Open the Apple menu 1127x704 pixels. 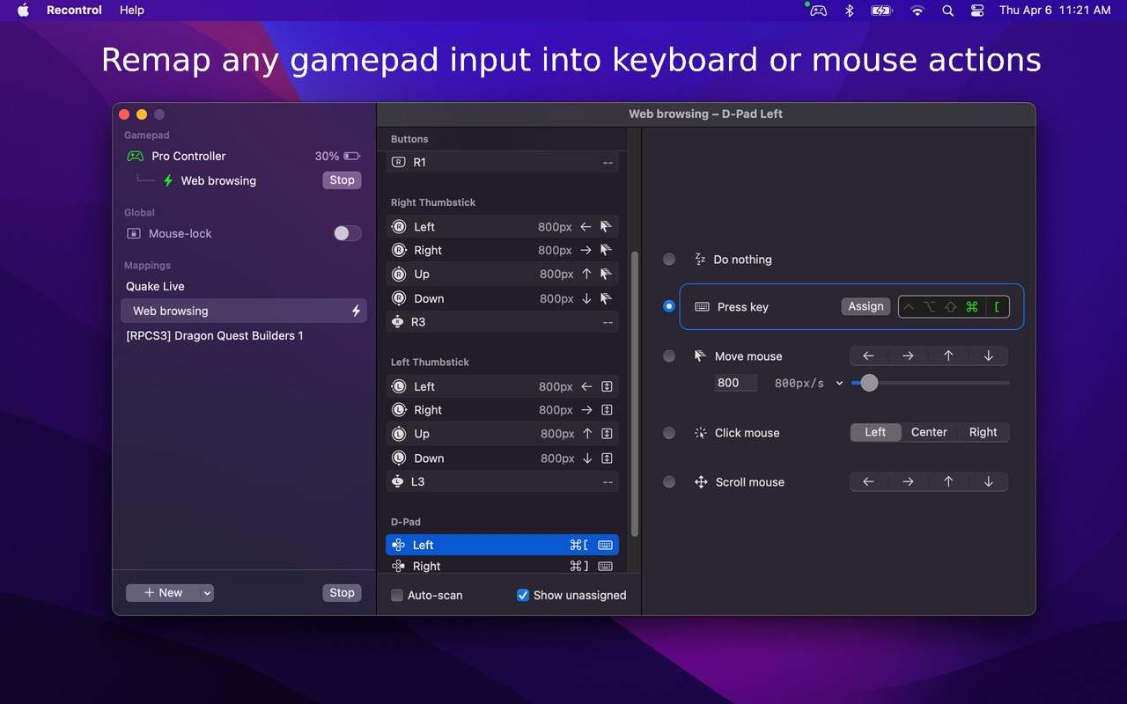(x=23, y=11)
